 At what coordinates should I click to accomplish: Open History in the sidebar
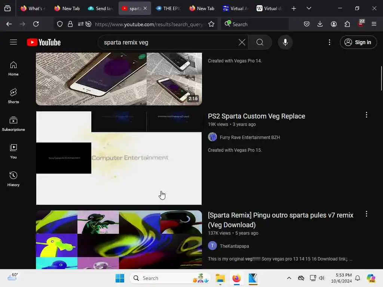click(x=13, y=179)
